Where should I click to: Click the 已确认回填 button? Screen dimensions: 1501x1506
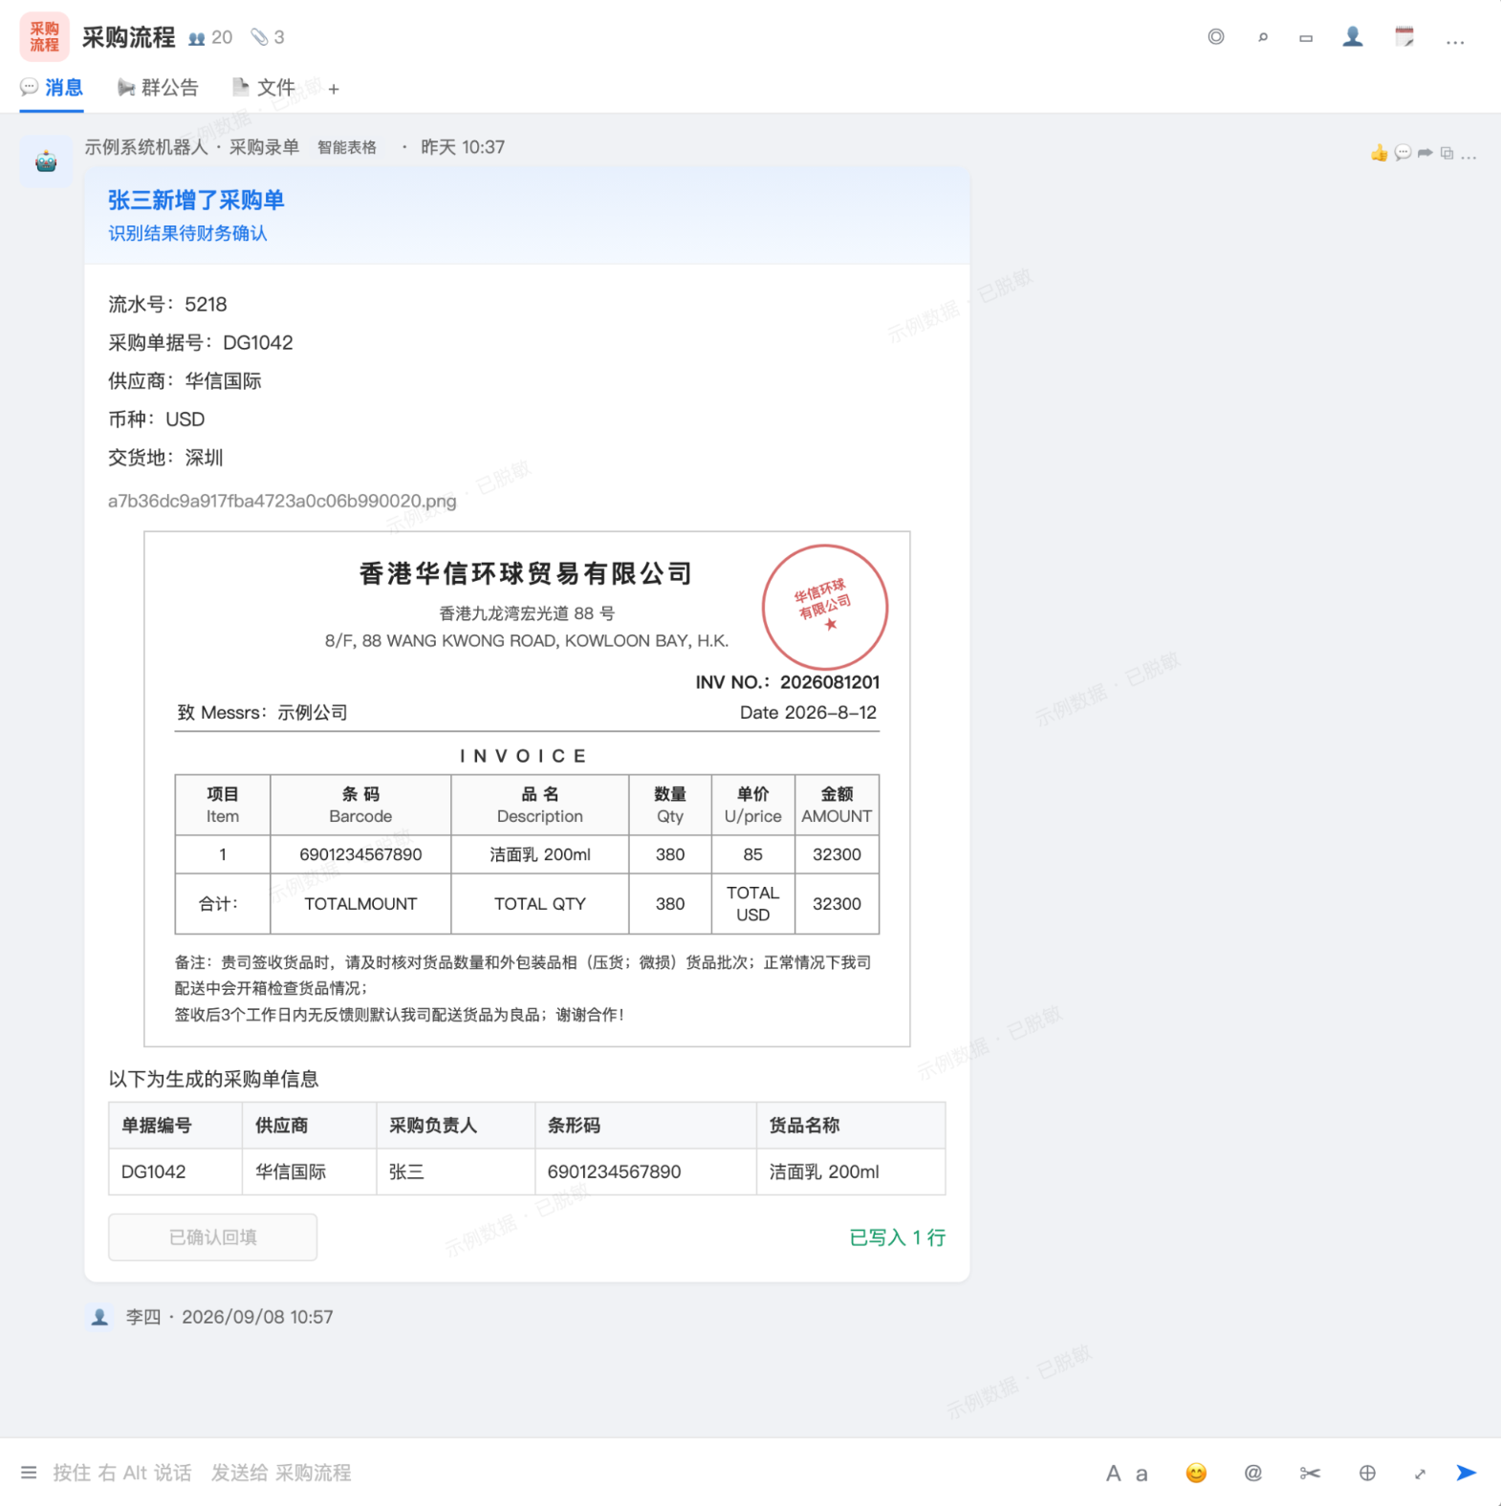pyautogui.click(x=212, y=1237)
